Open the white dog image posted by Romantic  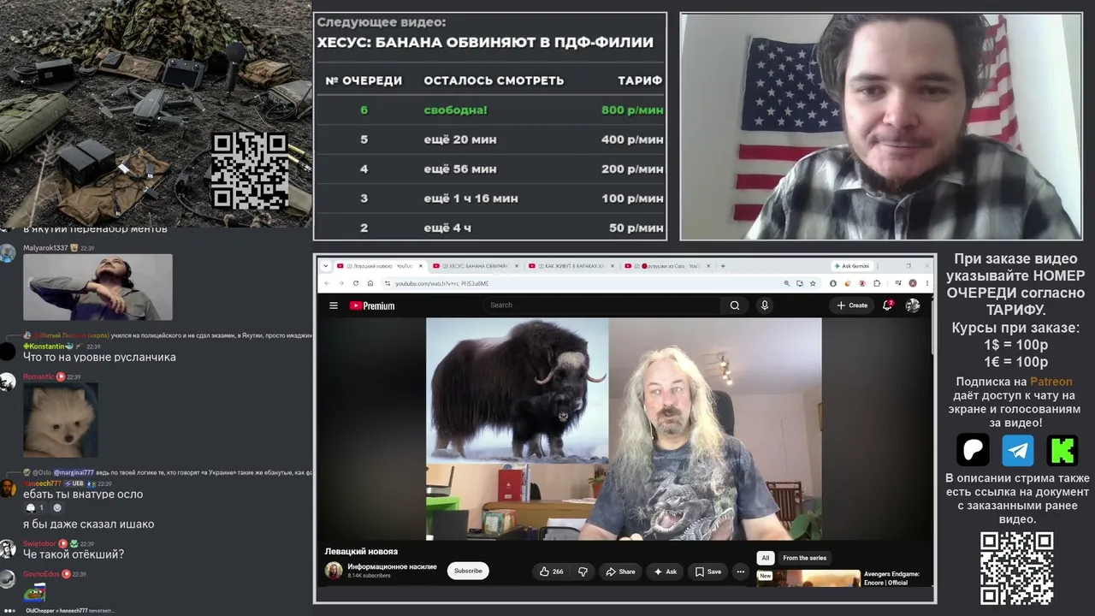tap(60, 420)
